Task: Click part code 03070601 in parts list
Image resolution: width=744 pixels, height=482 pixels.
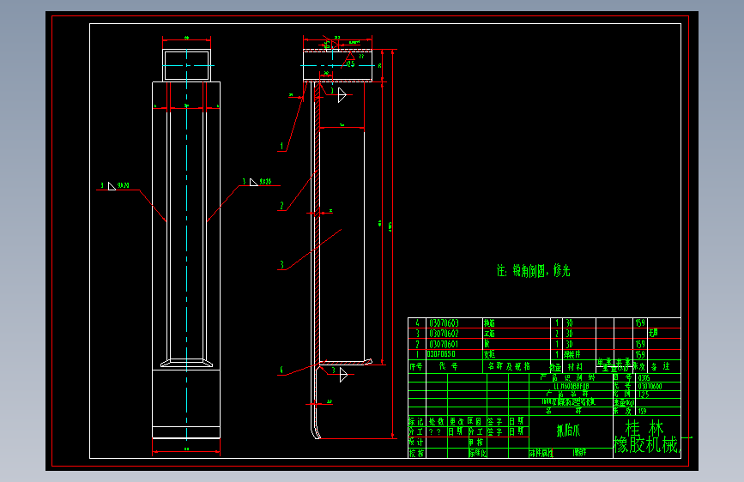Action: [444, 344]
